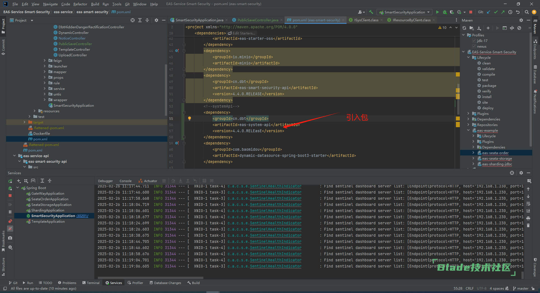Run Maven install lifecycle goal
Image resolution: width=540 pixels, height=293 pixels.
click(x=487, y=97)
